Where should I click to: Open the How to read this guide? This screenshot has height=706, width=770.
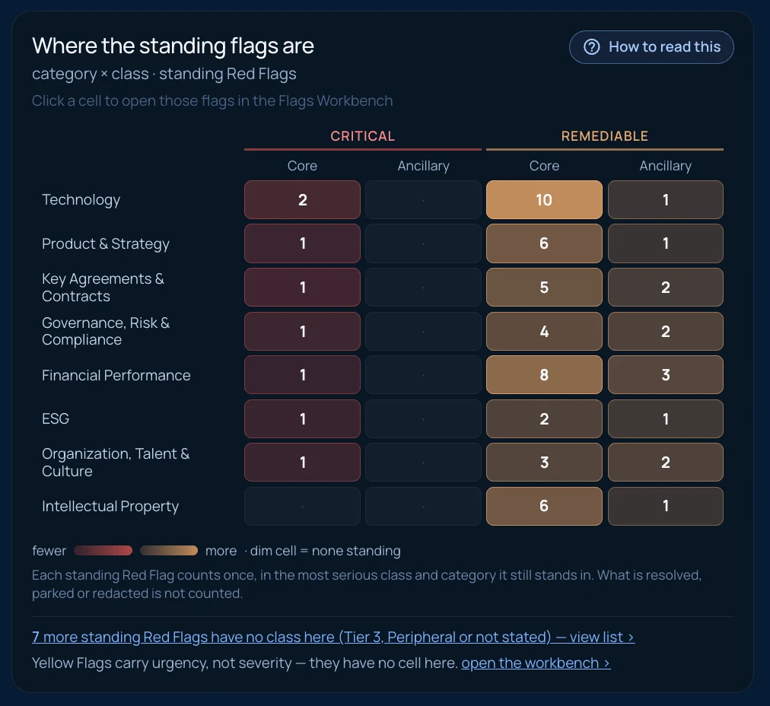click(x=651, y=47)
